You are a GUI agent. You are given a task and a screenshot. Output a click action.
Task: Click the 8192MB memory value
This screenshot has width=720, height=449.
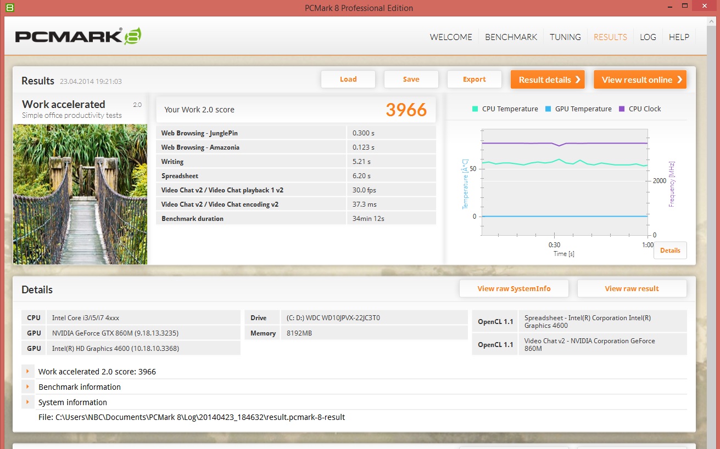click(299, 333)
